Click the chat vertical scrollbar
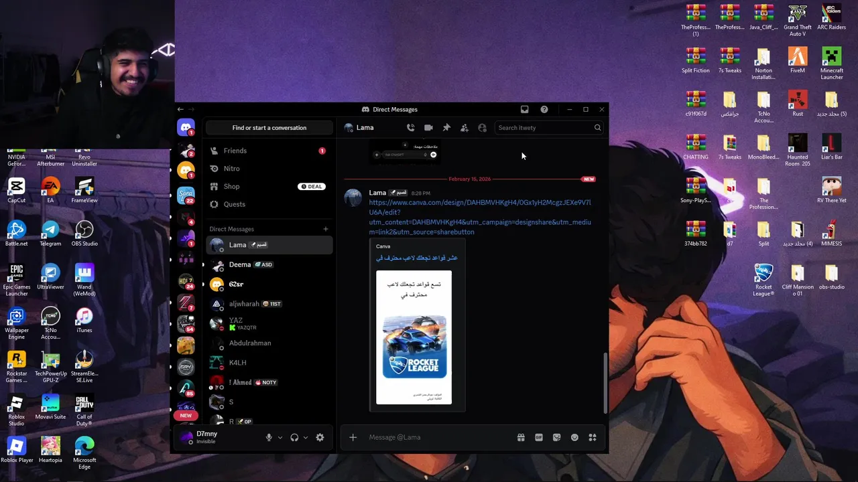This screenshot has width=858, height=482. 605,383
